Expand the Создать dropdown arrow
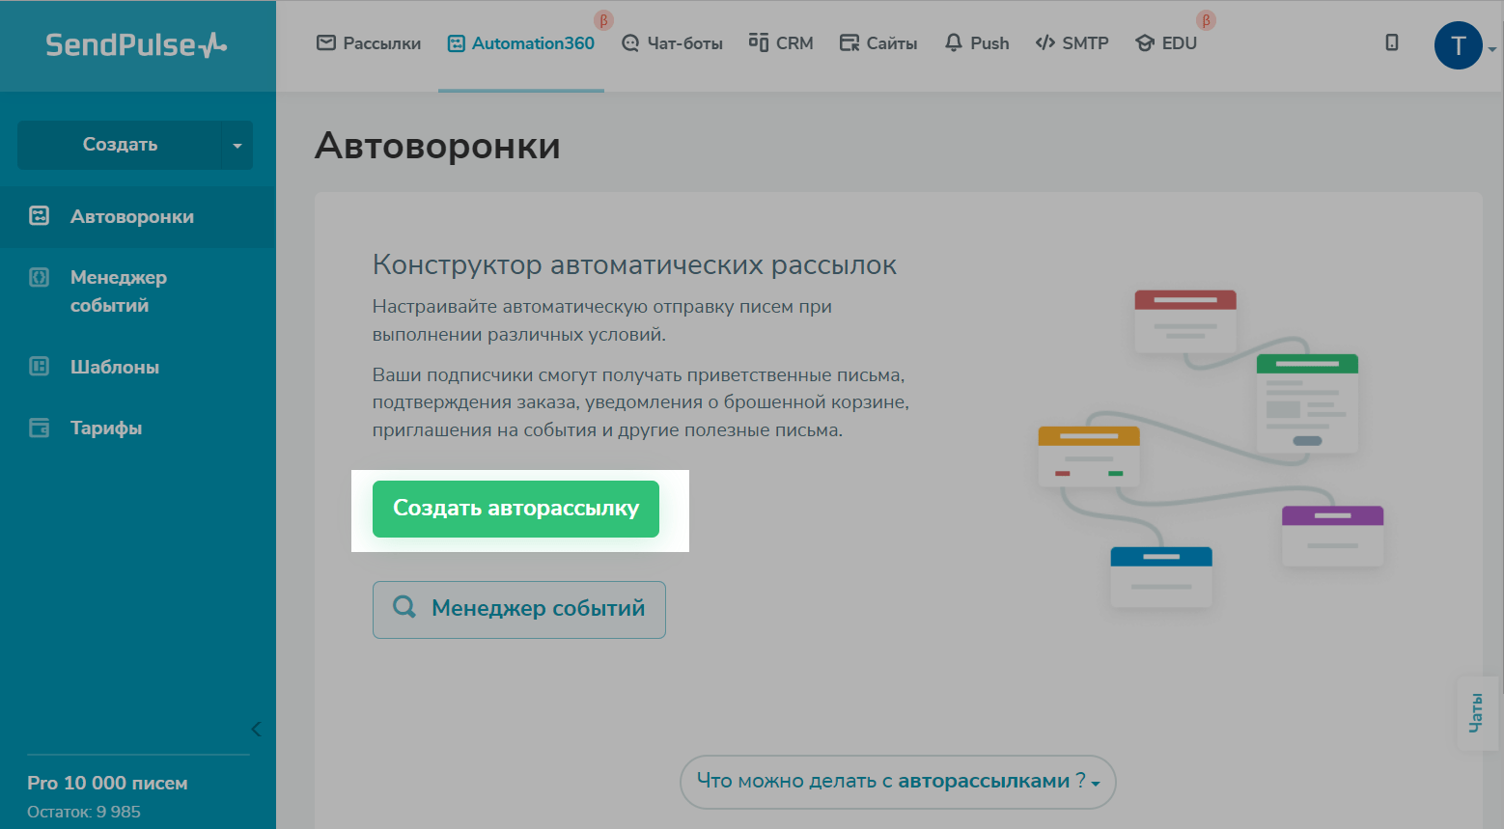The width and height of the screenshot is (1504, 829). point(237,146)
